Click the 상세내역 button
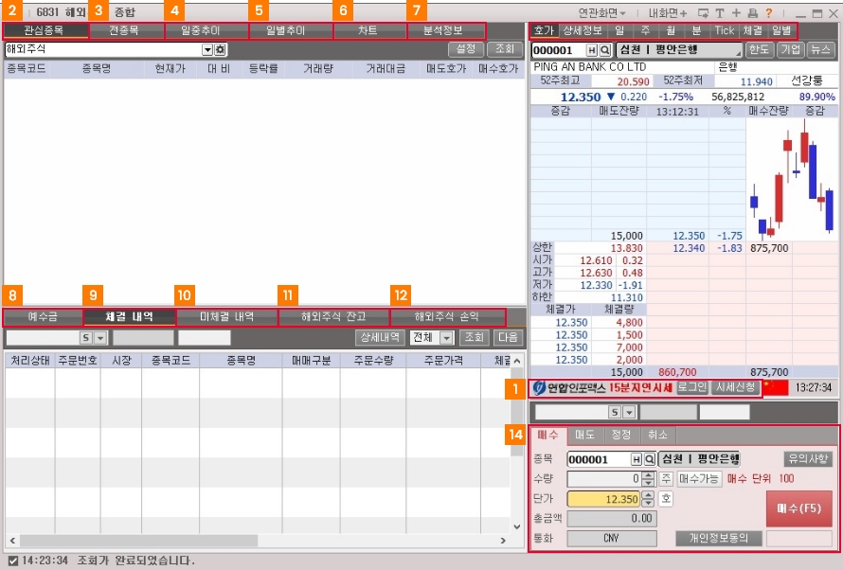 coord(380,337)
